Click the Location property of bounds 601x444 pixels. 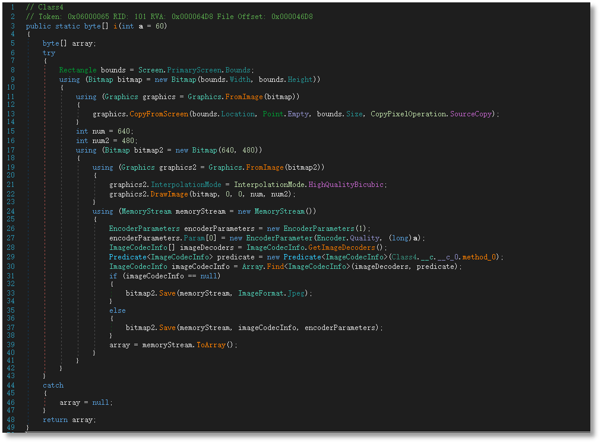click(x=238, y=114)
